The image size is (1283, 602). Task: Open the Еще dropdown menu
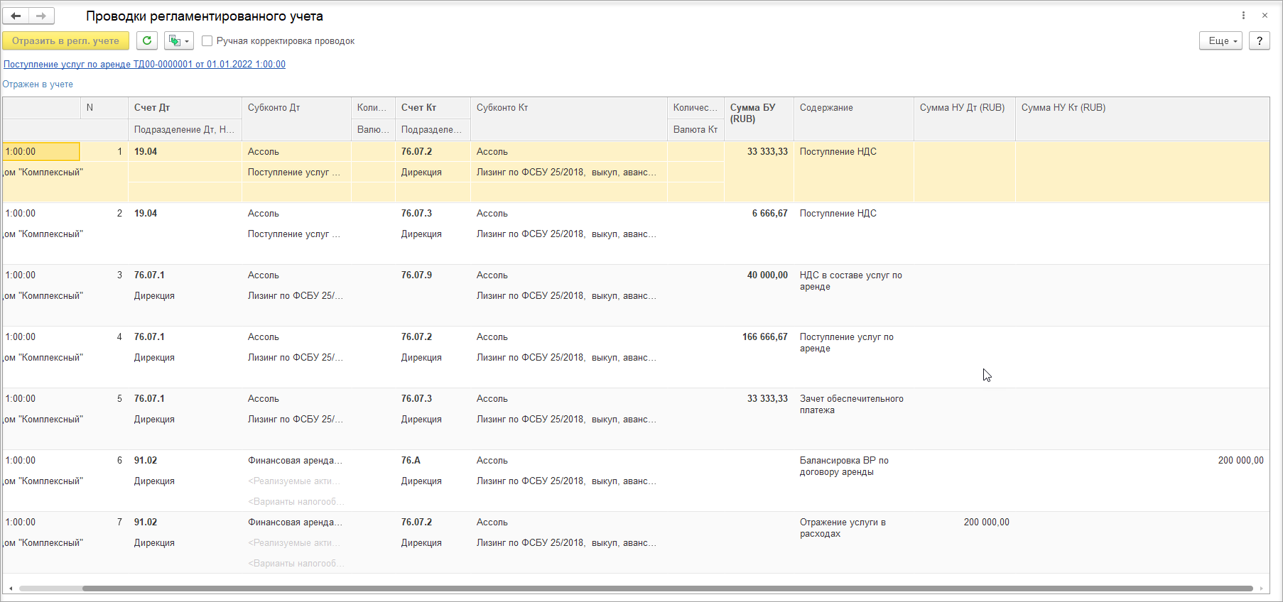click(1220, 40)
